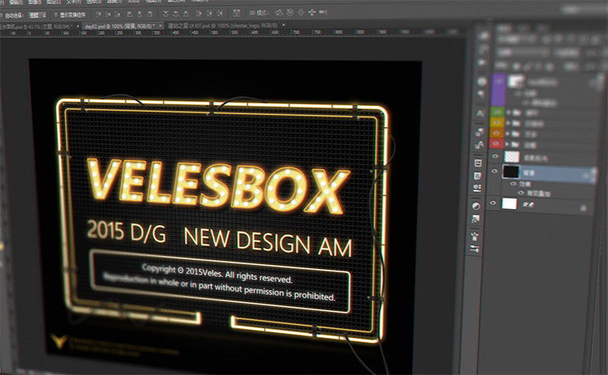Click the white thumbnail of background layer

click(x=509, y=203)
